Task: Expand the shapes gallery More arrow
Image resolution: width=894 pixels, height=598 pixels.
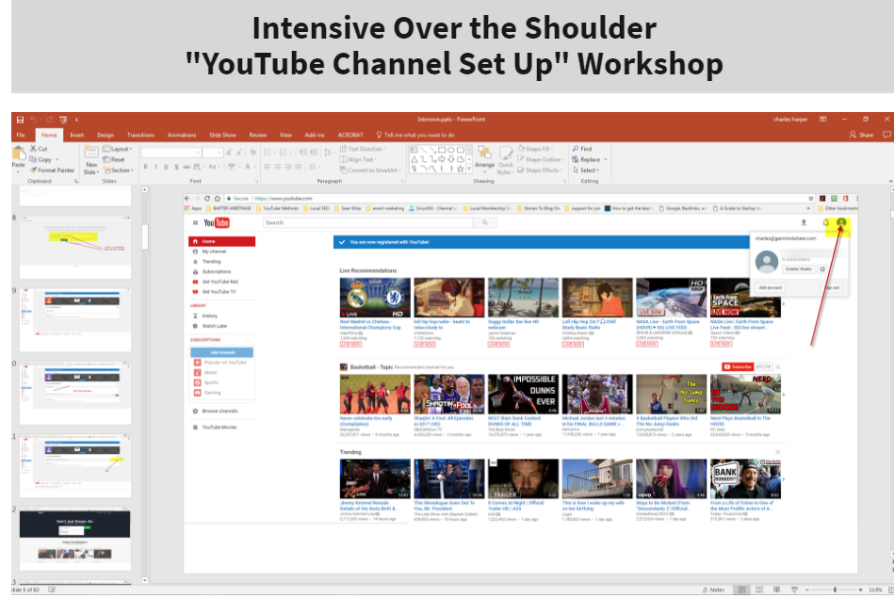Action: pyautogui.click(x=468, y=170)
